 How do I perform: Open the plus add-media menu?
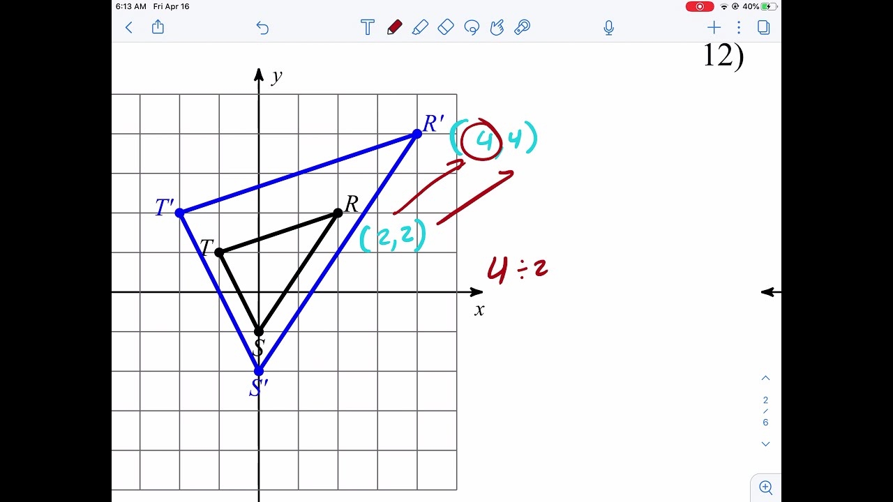tap(713, 27)
